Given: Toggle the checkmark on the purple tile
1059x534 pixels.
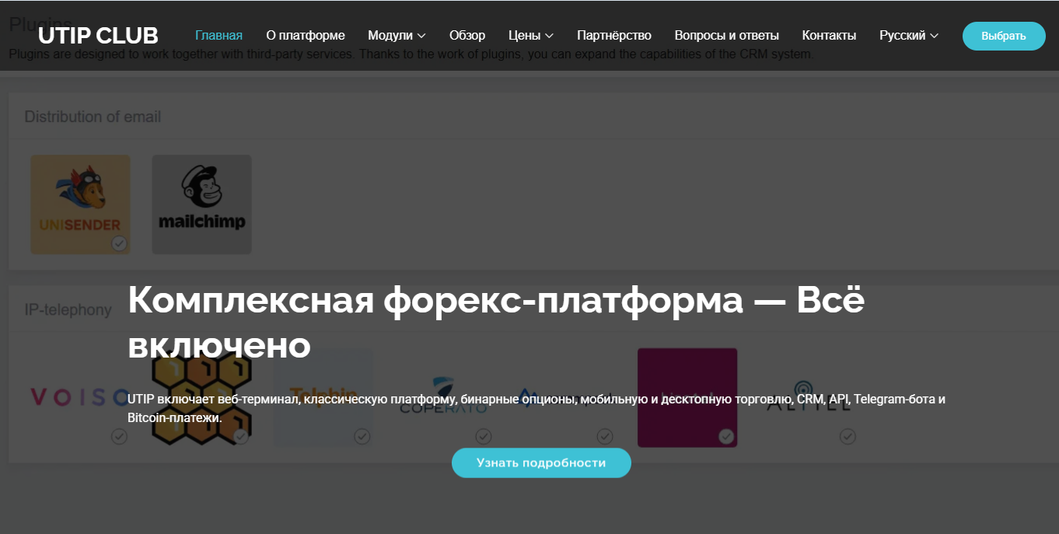Looking at the screenshot, I should click(726, 437).
